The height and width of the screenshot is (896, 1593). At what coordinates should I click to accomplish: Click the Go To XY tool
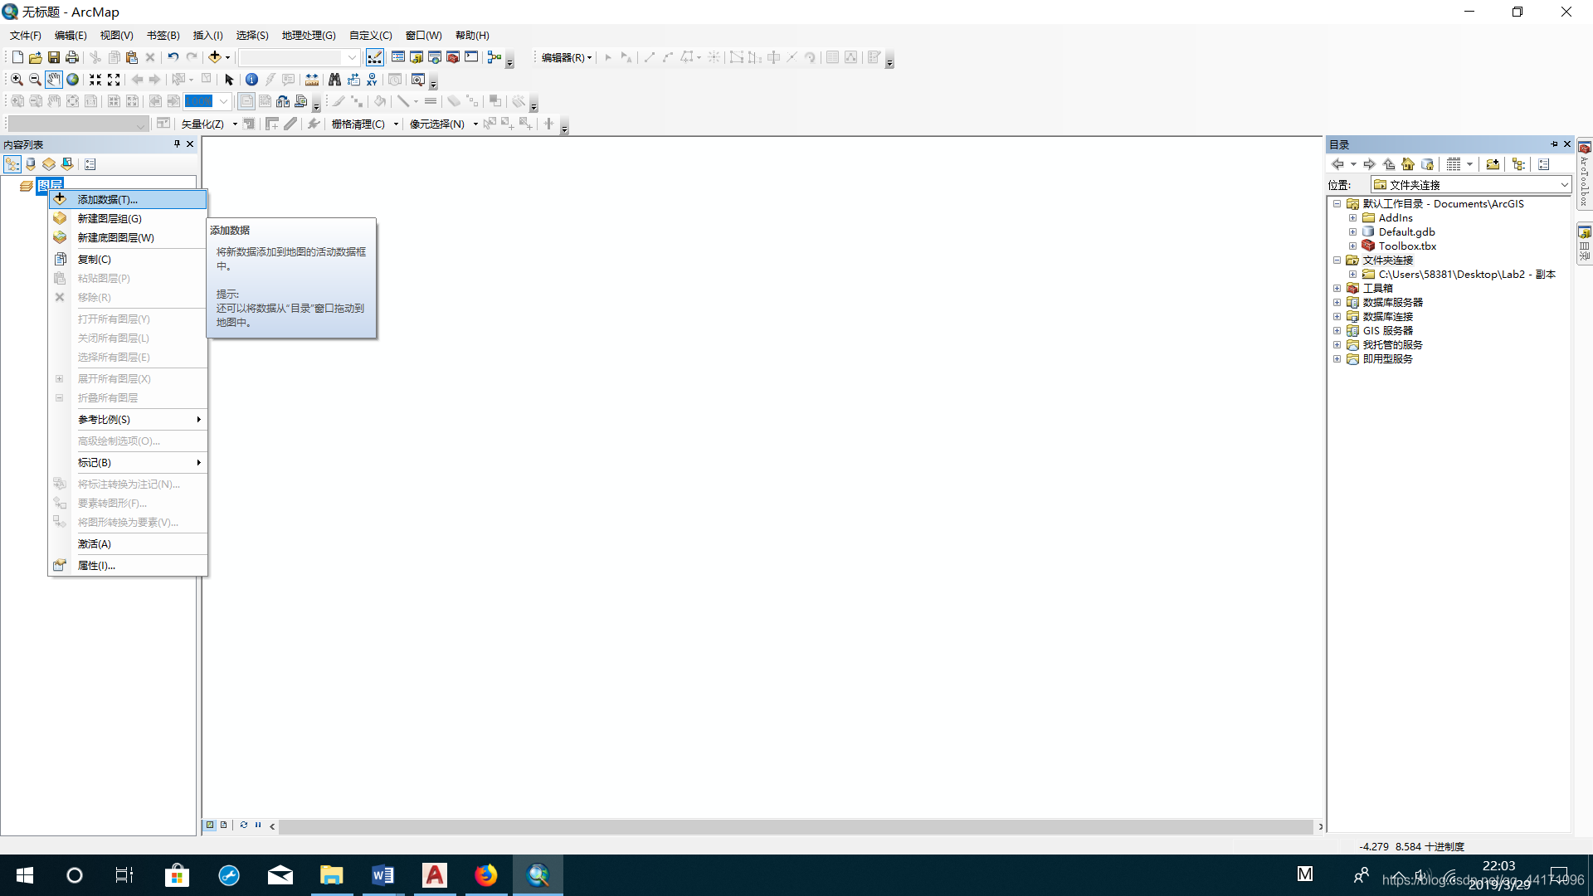click(x=372, y=80)
